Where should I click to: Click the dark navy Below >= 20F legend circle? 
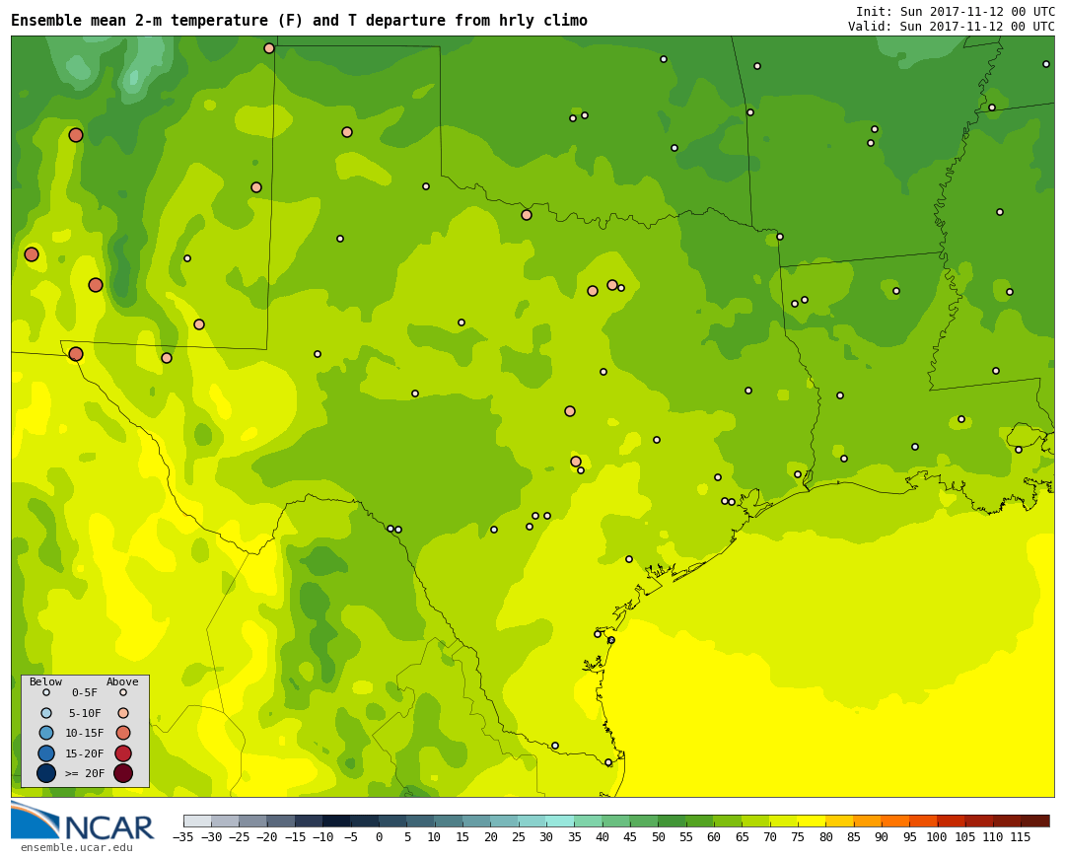pyautogui.click(x=46, y=773)
